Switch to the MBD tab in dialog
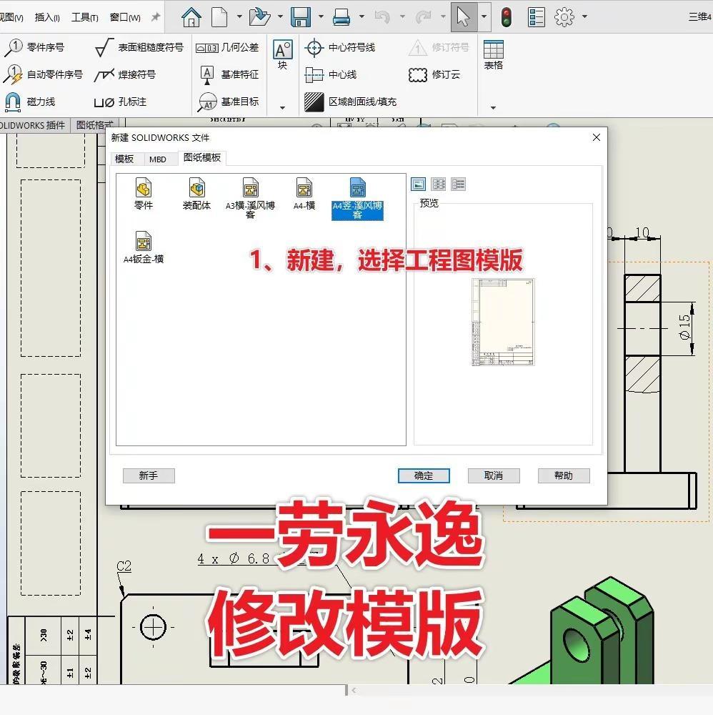 pyautogui.click(x=158, y=159)
